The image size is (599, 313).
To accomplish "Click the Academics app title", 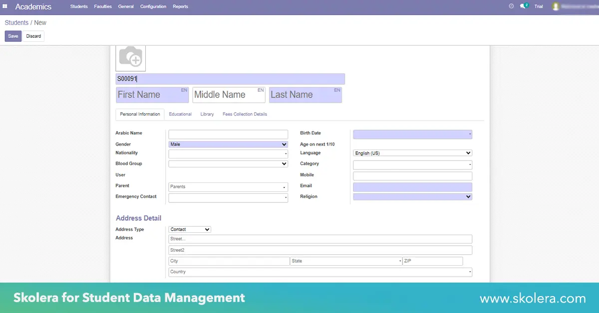I will [x=33, y=7].
